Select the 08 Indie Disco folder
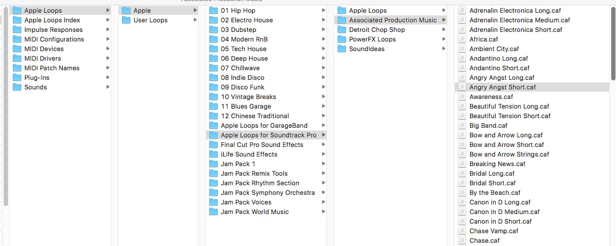The width and height of the screenshot is (616, 246). coord(266,77)
